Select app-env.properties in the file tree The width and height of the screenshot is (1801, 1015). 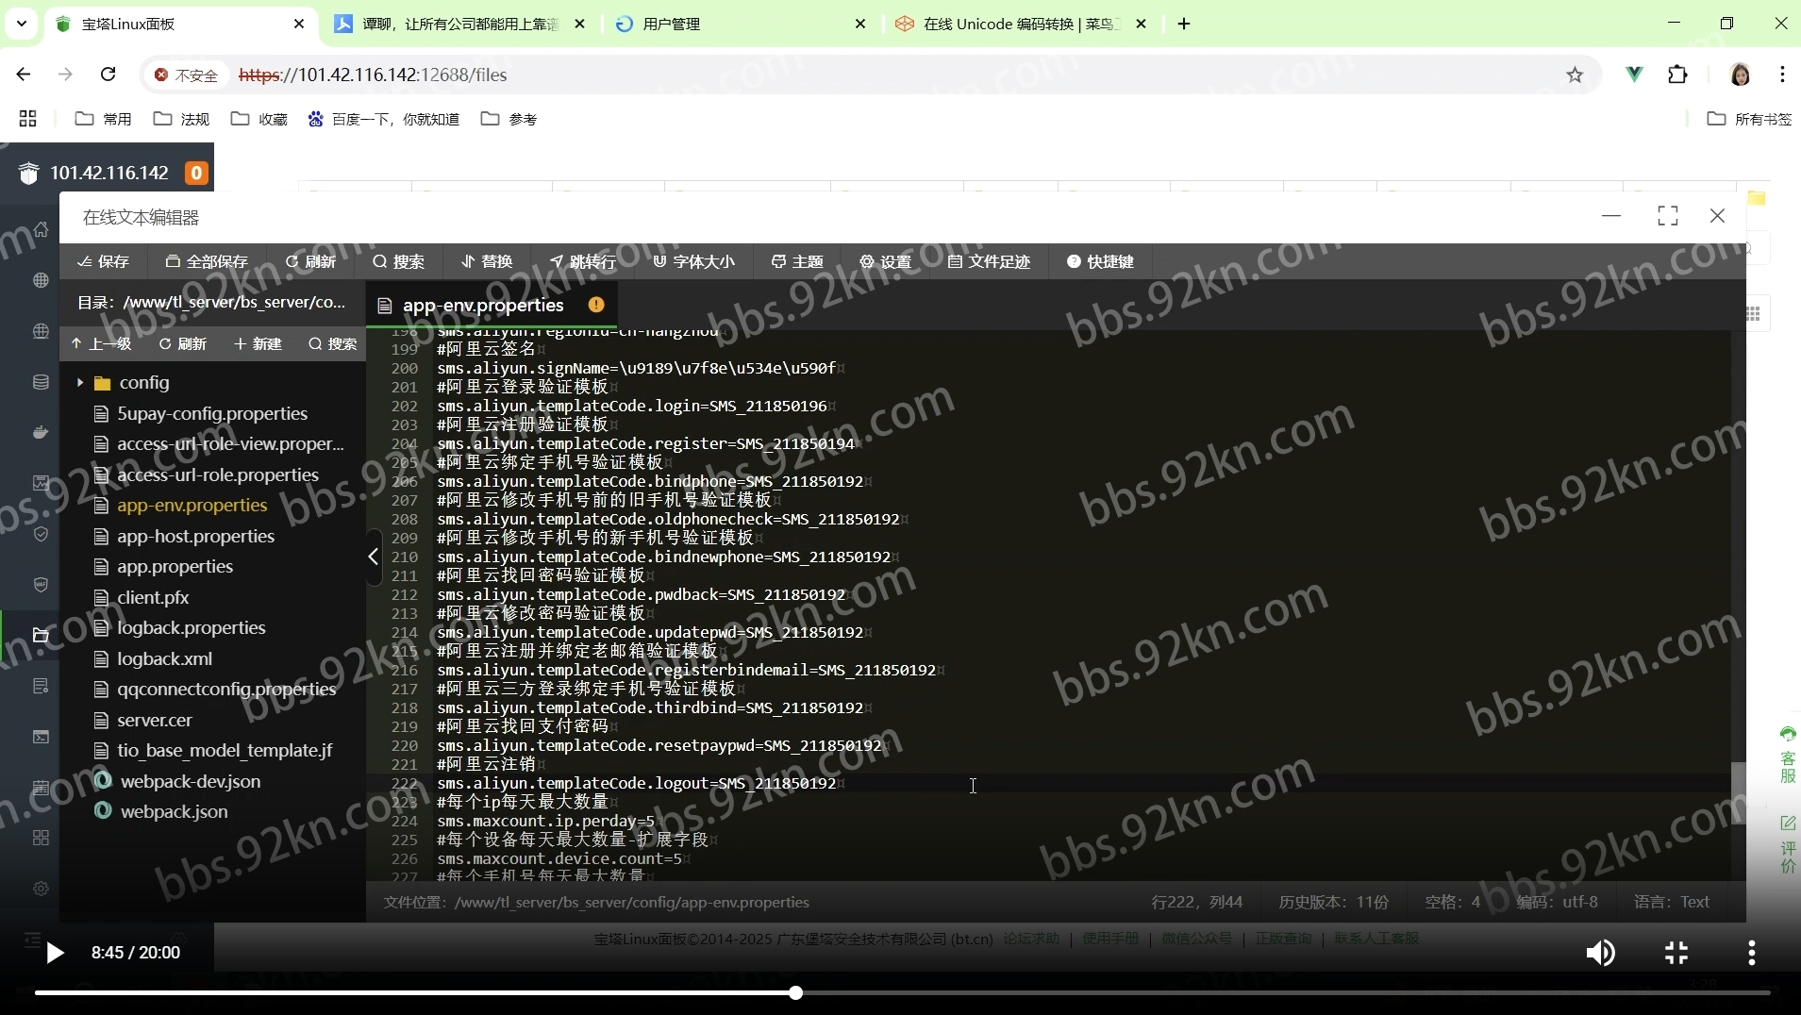192,505
